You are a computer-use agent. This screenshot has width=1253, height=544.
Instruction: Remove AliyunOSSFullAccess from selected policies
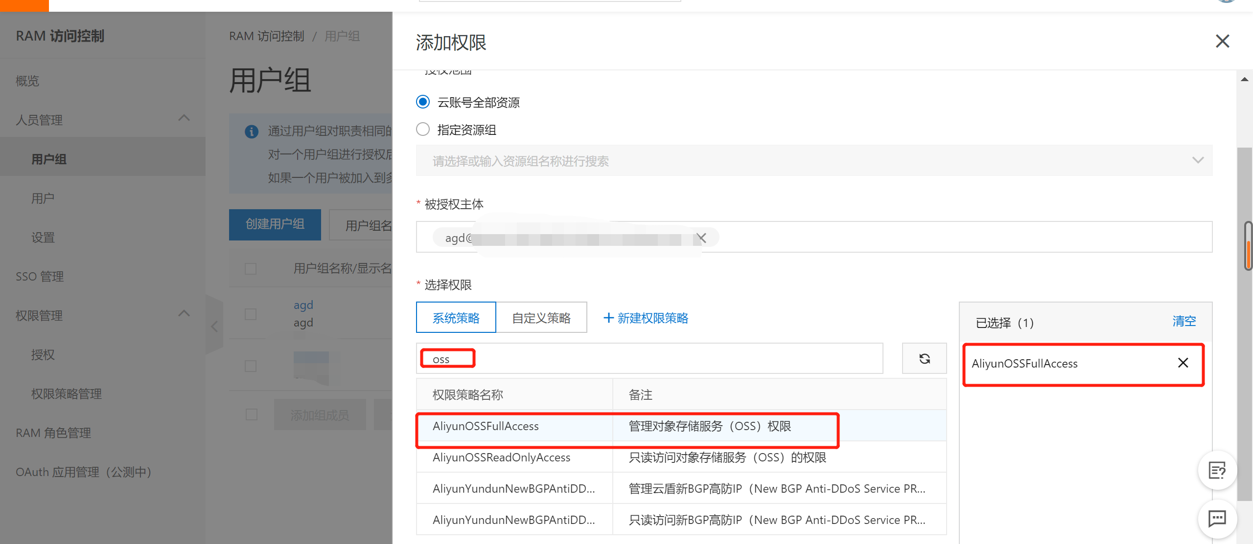1183,363
